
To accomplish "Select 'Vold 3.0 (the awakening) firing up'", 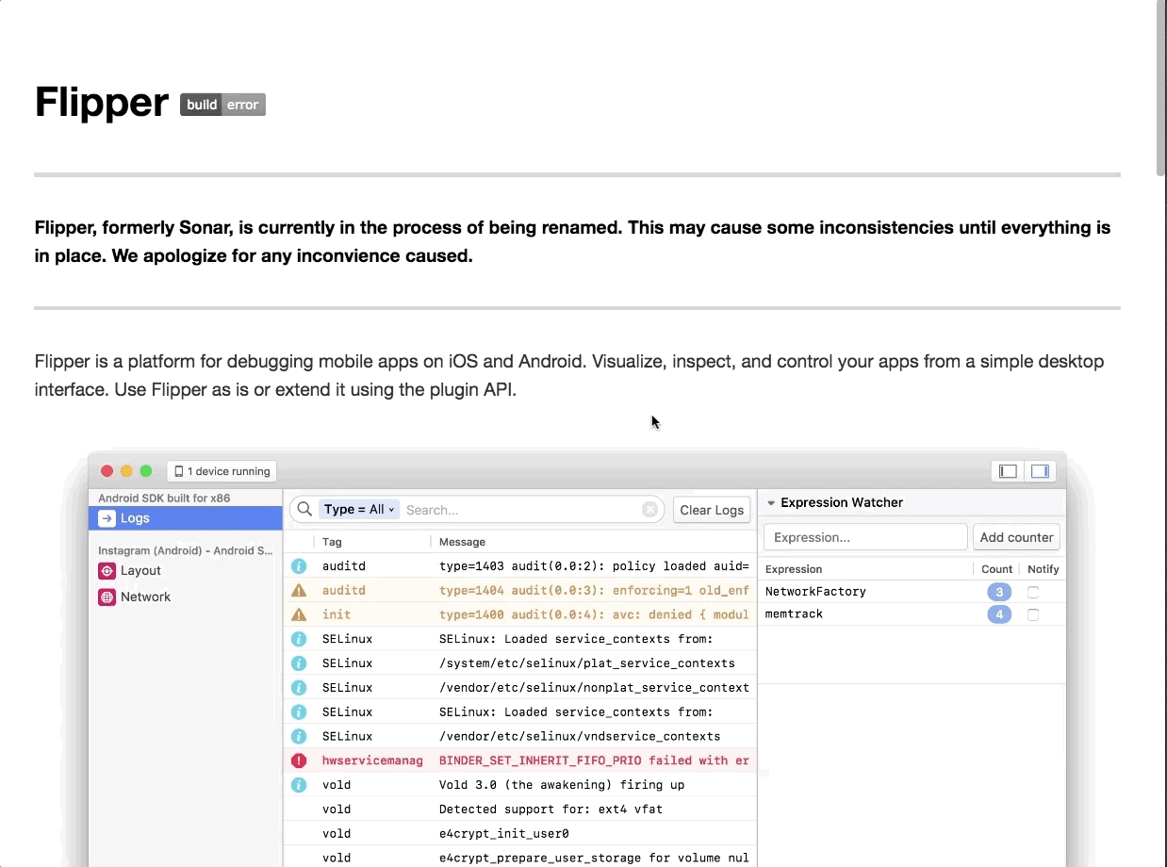I will click(x=562, y=785).
